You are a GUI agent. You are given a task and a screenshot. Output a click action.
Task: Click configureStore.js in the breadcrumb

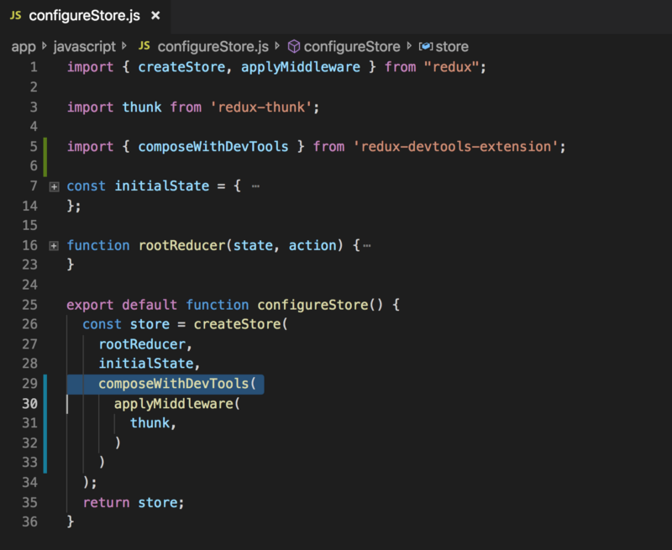[213, 46]
